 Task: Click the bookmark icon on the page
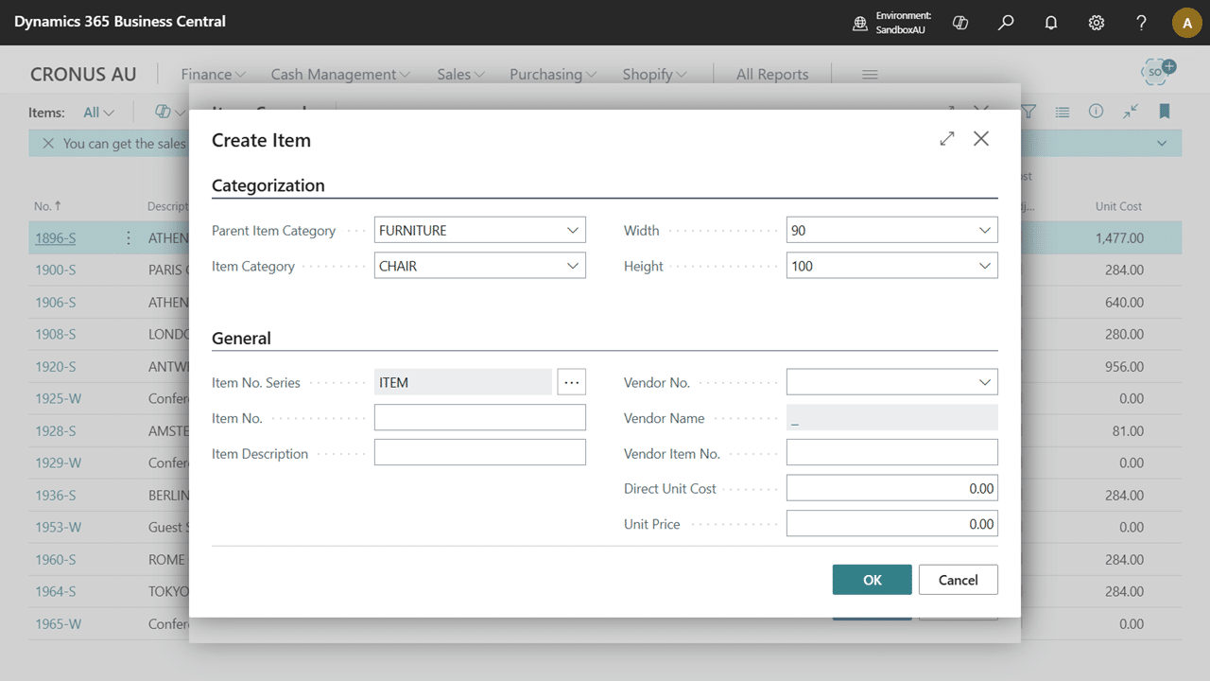point(1165,112)
